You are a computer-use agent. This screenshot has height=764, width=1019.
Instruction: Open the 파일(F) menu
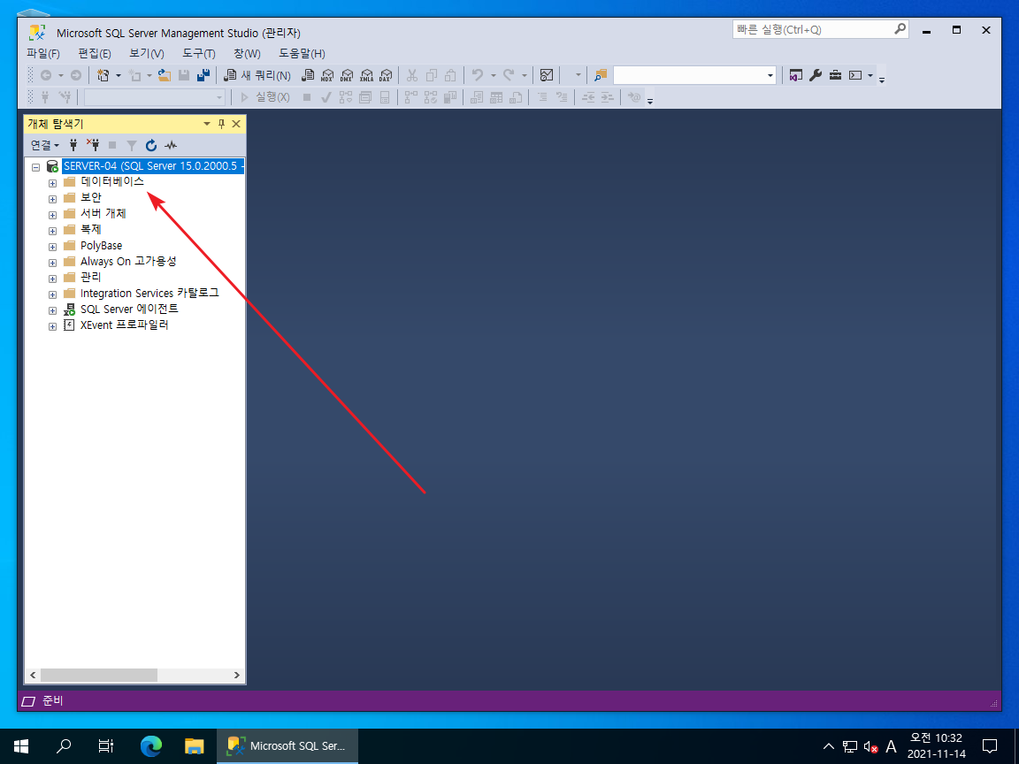tap(42, 53)
